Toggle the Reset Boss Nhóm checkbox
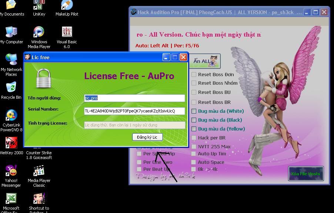 tap(194, 83)
